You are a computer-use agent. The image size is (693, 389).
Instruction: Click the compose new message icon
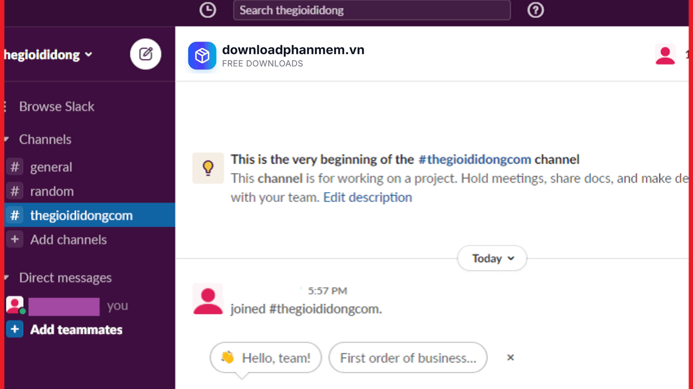(146, 54)
